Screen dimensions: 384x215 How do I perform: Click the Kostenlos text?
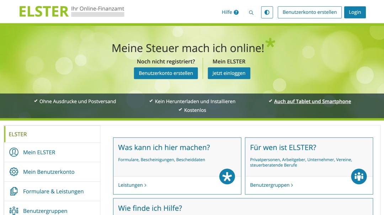[195, 110]
